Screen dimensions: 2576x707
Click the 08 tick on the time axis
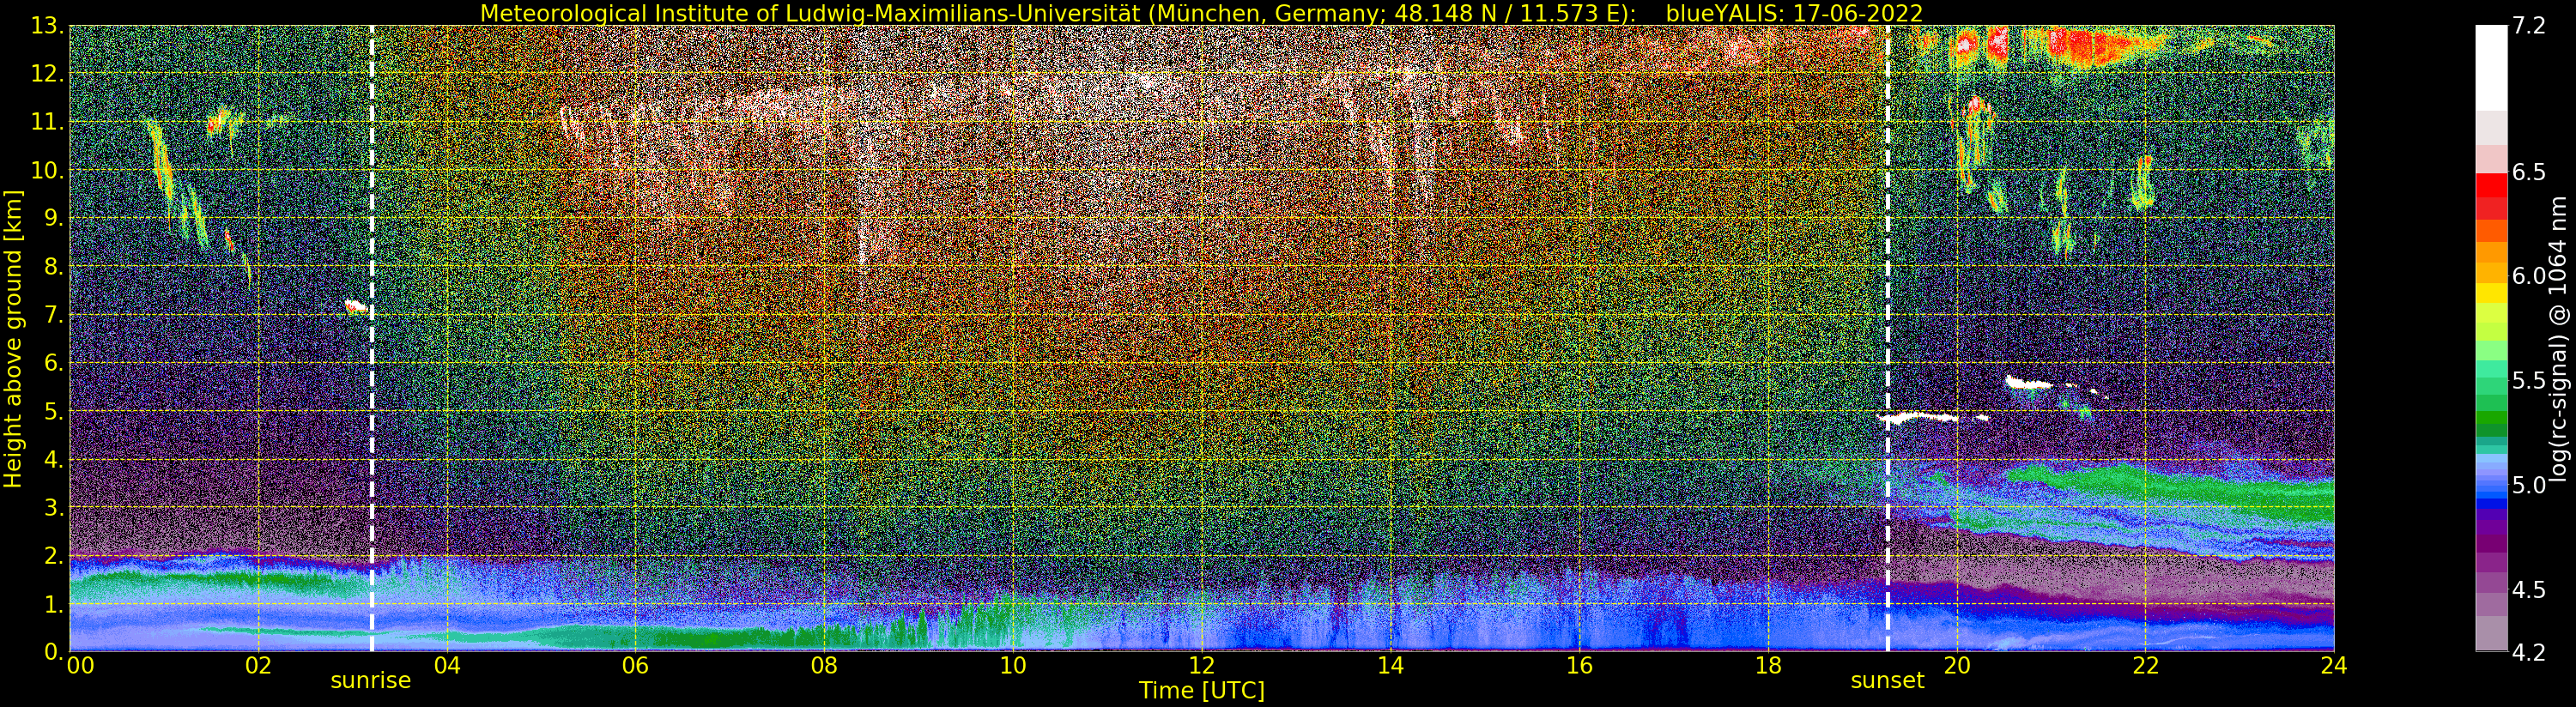point(824,665)
